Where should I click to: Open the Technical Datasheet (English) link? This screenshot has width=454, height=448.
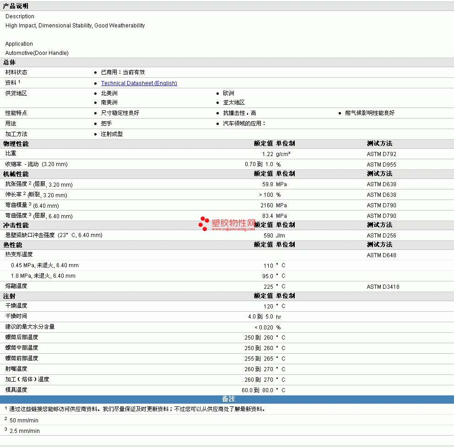pos(139,83)
